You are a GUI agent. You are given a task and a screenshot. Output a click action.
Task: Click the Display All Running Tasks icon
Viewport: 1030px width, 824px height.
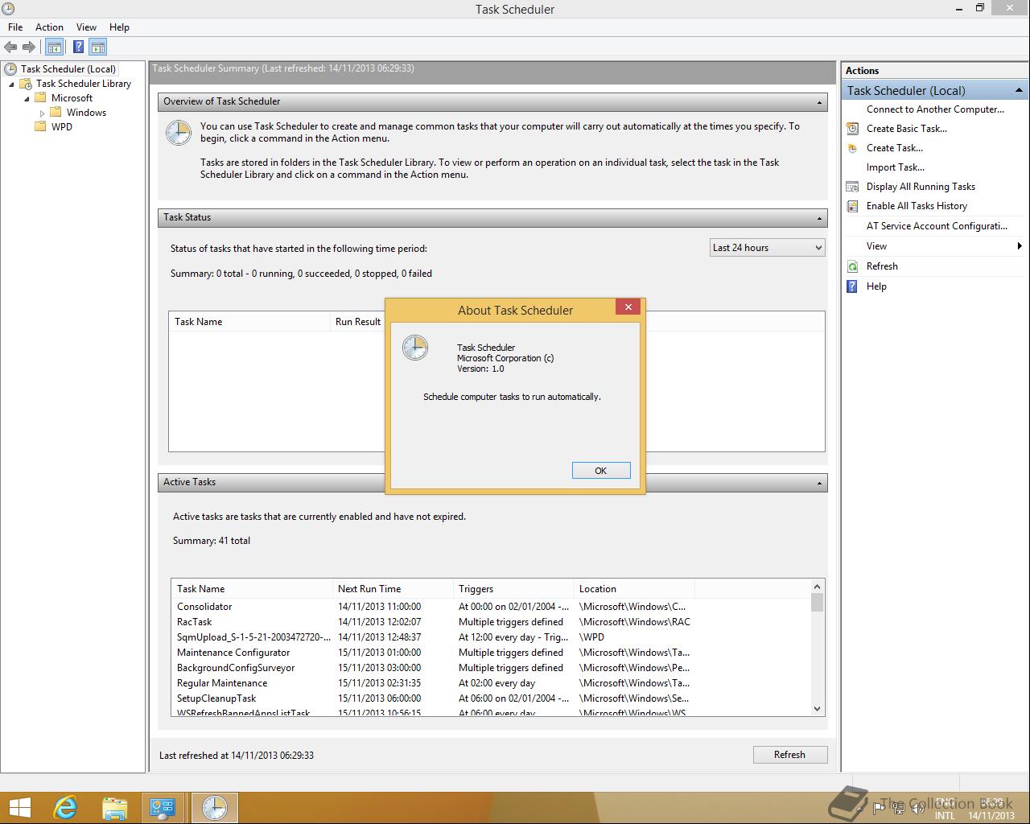(852, 187)
